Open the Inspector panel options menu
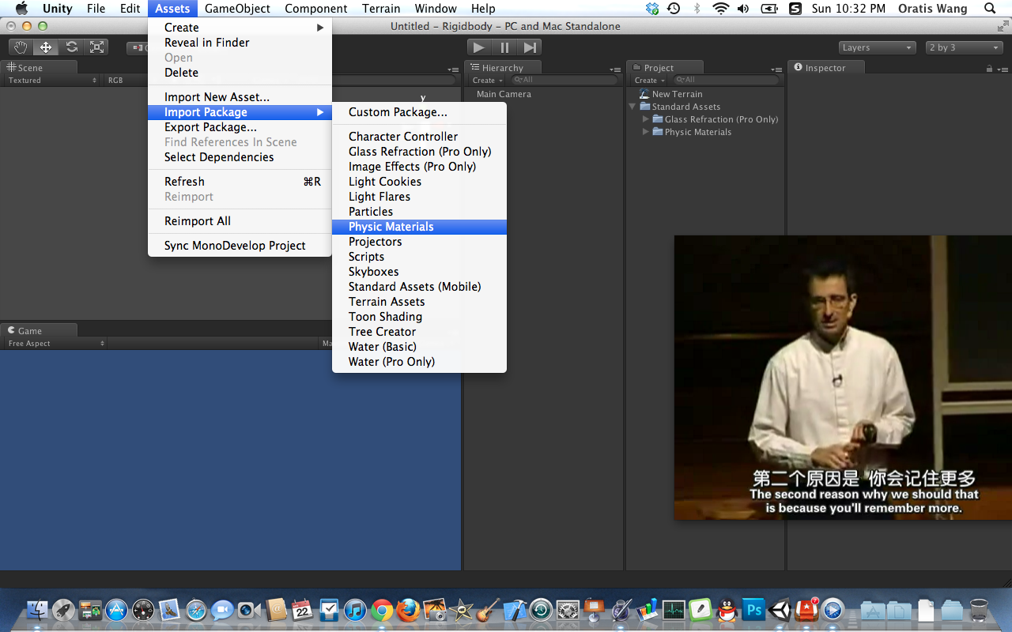Viewport: 1012px width, 632px height. pos(1003,69)
